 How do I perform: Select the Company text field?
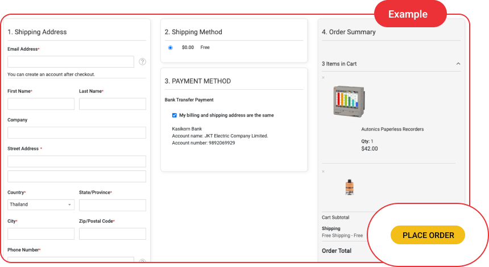[x=77, y=133]
